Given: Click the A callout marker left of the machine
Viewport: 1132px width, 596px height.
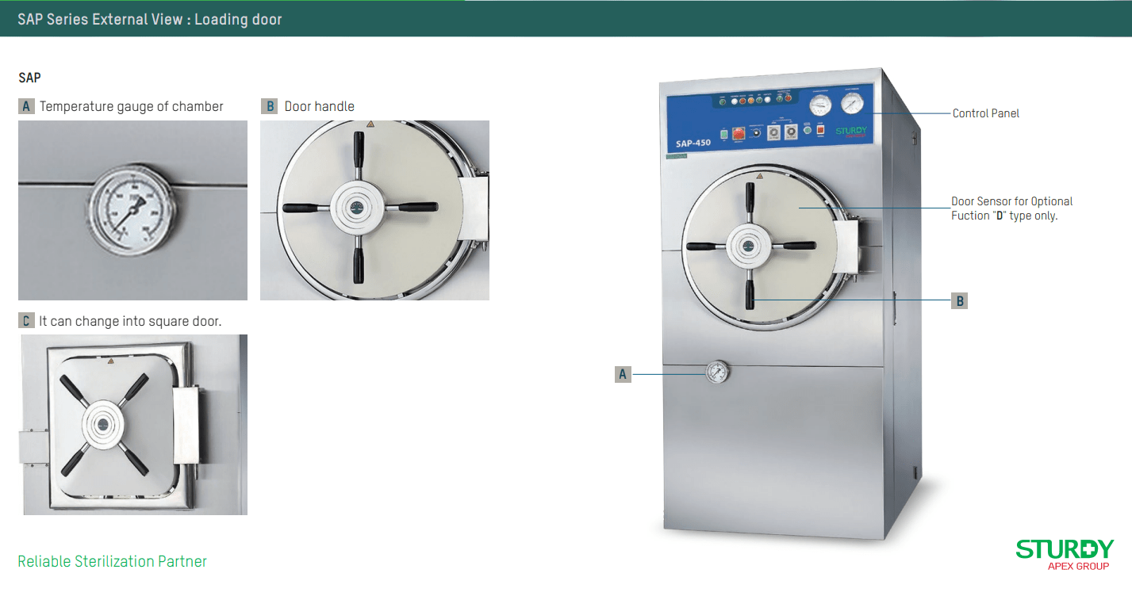Looking at the screenshot, I should pyautogui.click(x=623, y=374).
